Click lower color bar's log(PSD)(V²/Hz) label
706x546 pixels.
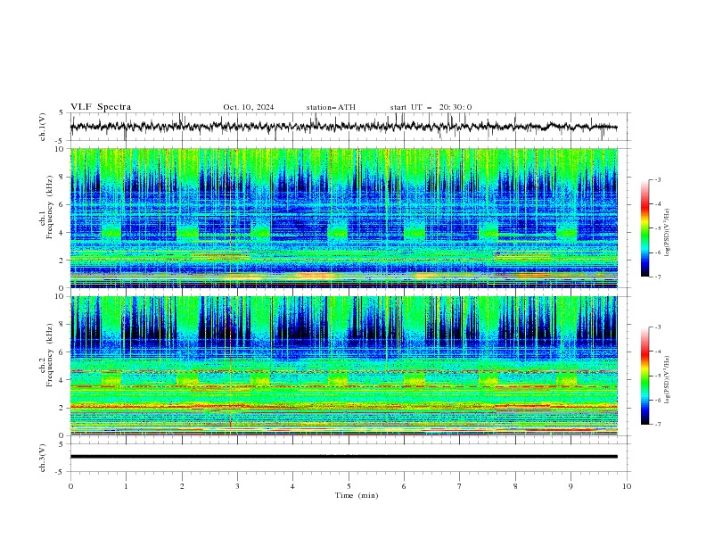pos(667,380)
